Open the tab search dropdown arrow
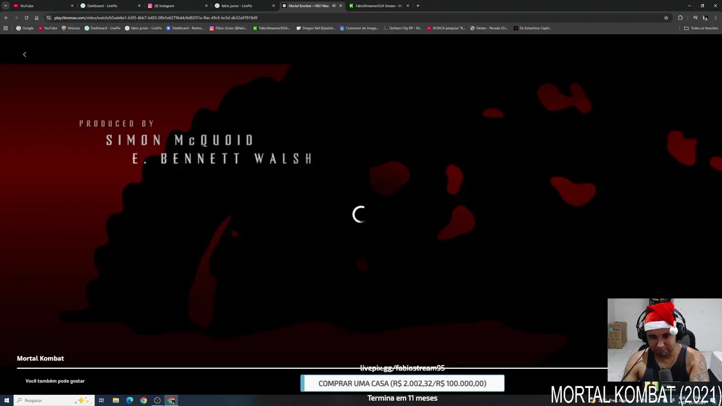 click(6, 6)
